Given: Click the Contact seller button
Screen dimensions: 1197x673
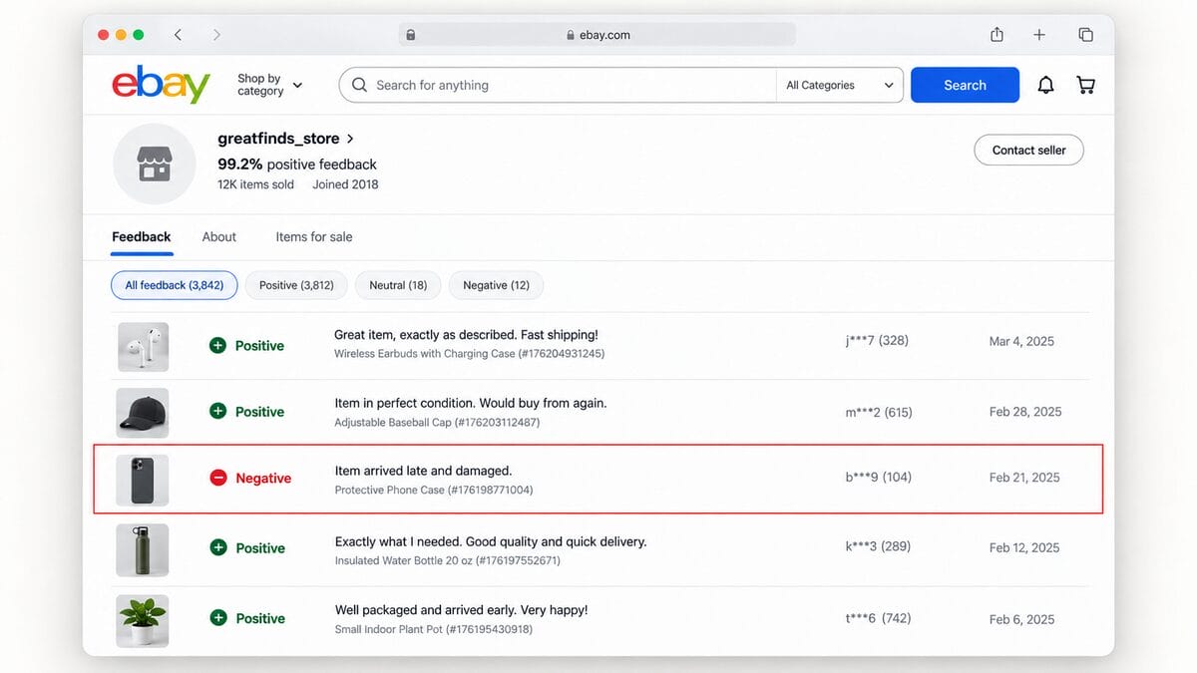Looking at the screenshot, I should click(1028, 150).
